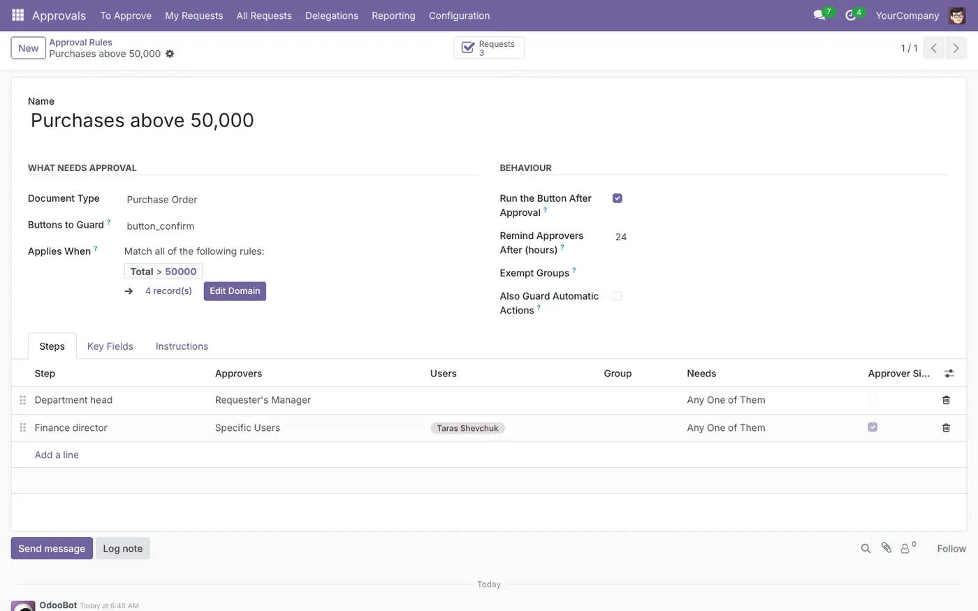This screenshot has height=611, width=978.
Task: Click the arrow next to 4 record(s)
Action: click(x=129, y=291)
